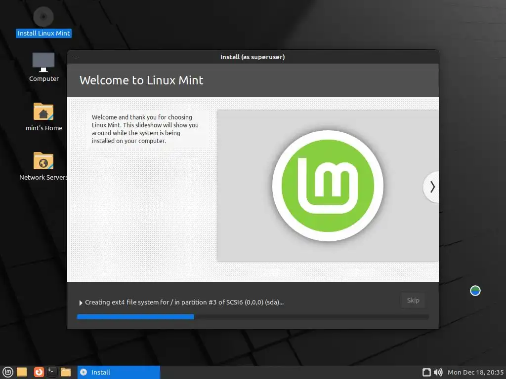This screenshot has width=506, height=379.
Task: Click the removable drives tray icon
Action: coord(426,372)
